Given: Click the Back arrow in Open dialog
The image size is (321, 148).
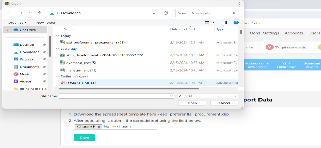Looking at the screenshot, I should (x=9, y=13).
